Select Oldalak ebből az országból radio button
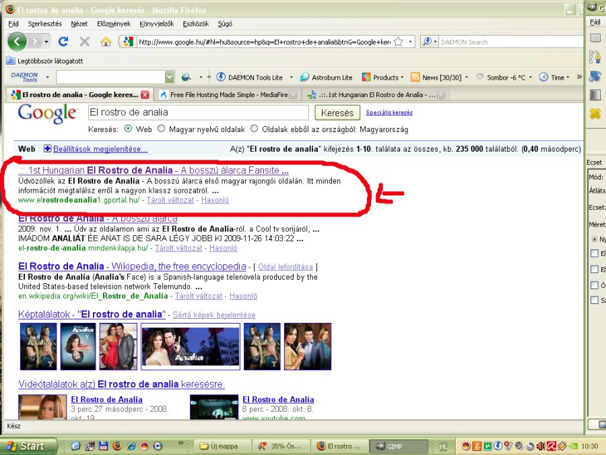 click(255, 129)
